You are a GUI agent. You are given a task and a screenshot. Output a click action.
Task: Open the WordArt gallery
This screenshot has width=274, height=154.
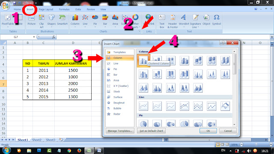[x=184, y=21]
